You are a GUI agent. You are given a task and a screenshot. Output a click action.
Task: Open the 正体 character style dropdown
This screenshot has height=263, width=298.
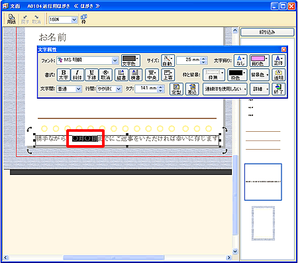(278, 61)
